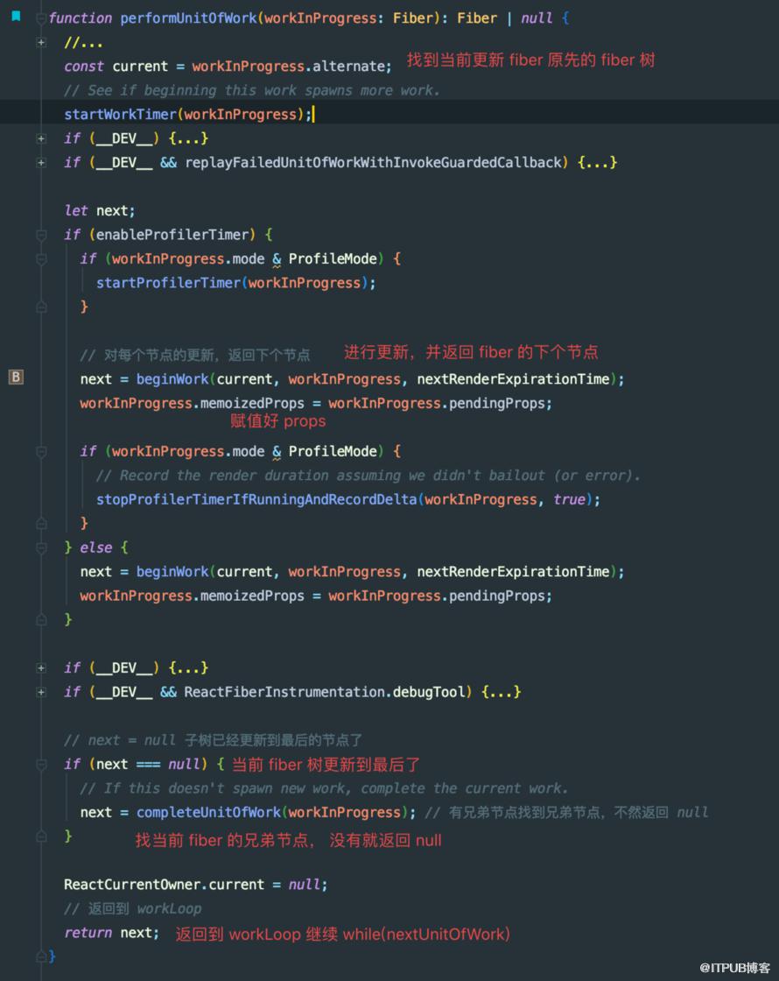Viewport: 779px width, 981px height.
Task: Place cursor on return next statement
Action: pyautogui.click(x=111, y=933)
